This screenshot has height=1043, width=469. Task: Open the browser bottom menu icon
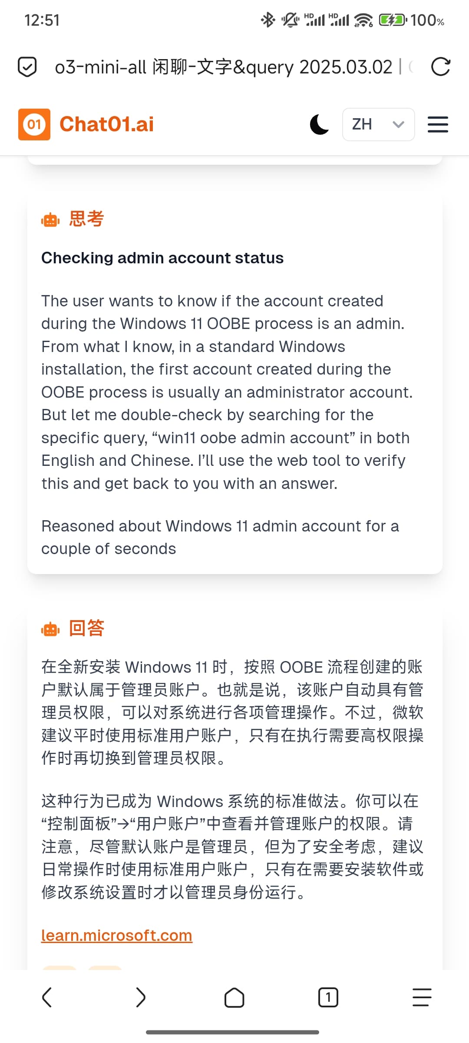click(x=422, y=997)
